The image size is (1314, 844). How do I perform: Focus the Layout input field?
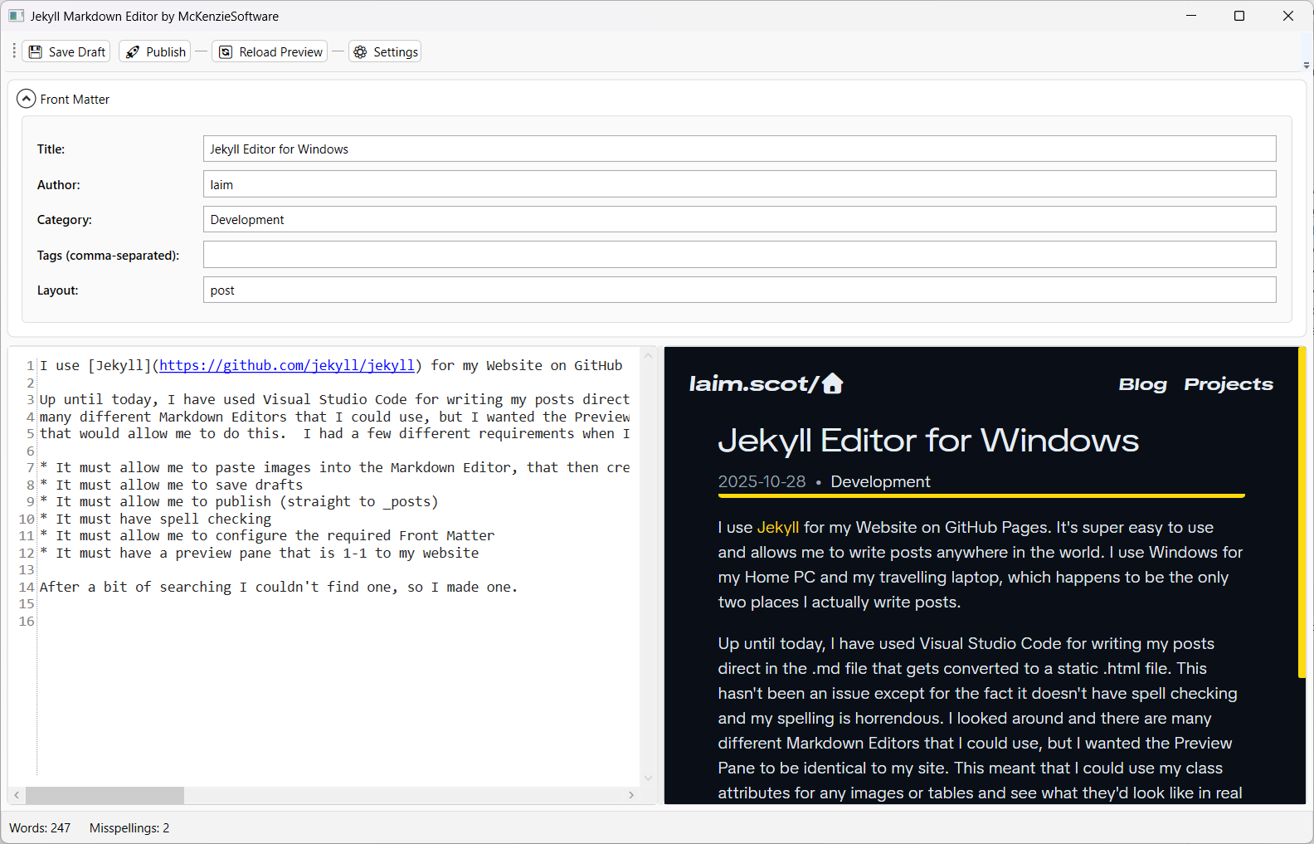click(739, 290)
